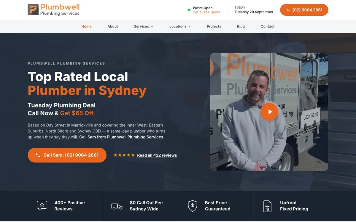Navigate to Projects

tap(214, 26)
